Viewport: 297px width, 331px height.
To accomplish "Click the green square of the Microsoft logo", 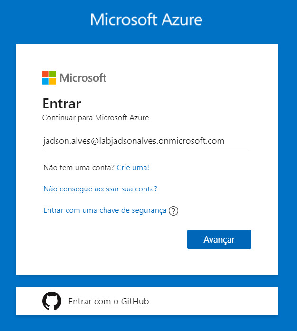I will 53,74.
